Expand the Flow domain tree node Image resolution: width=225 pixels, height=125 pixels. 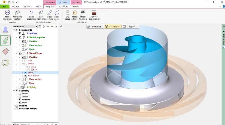23,76
